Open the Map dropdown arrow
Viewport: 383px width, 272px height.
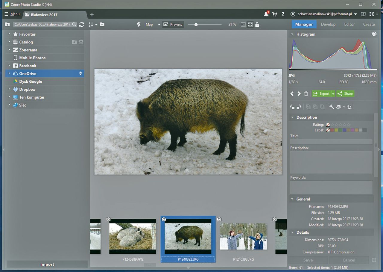(159, 25)
